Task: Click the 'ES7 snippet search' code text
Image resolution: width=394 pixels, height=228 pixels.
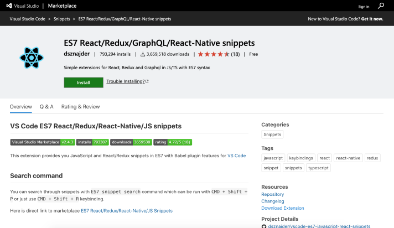Action: click(116, 191)
